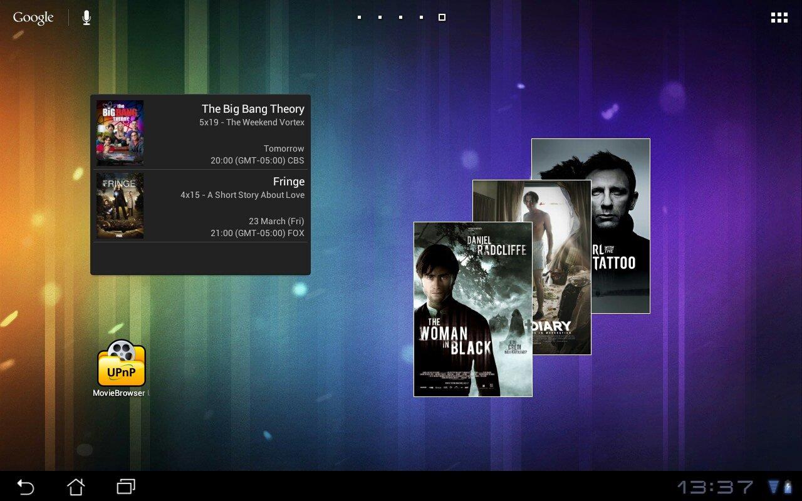Select The Big Bang Theory episode entry
This screenshot has height=501, width=802.
(200, 133)
